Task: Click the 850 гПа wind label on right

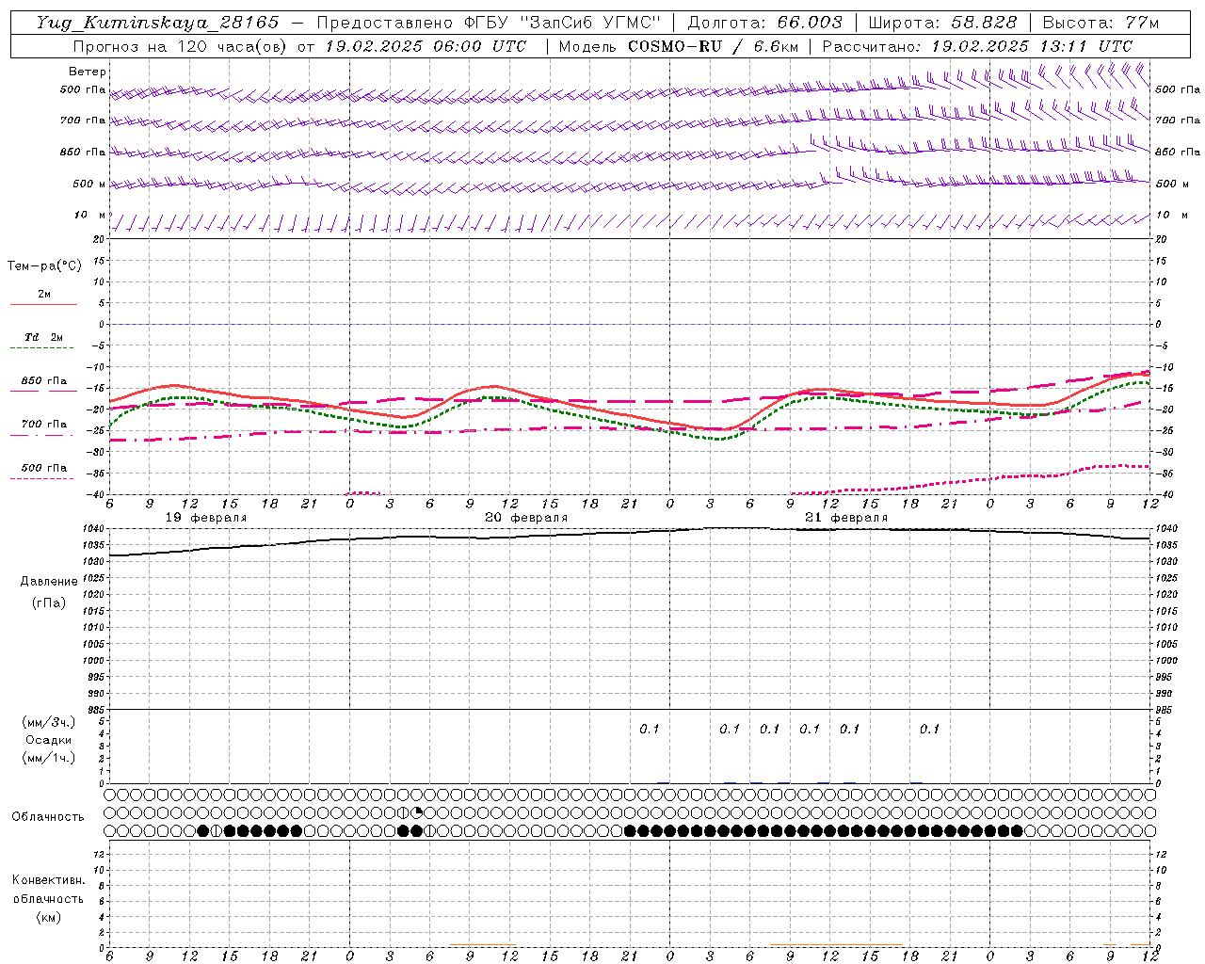Action: coord(1178,152)
